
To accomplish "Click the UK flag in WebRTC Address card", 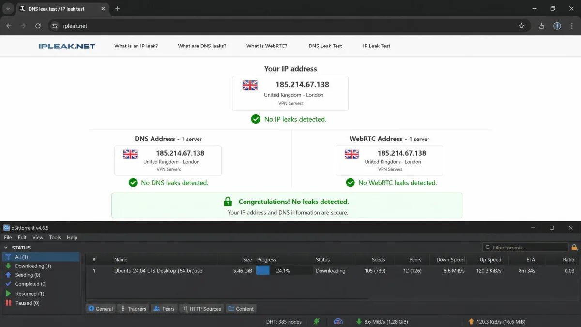I will pyautogui.click(x=352, y=154).
